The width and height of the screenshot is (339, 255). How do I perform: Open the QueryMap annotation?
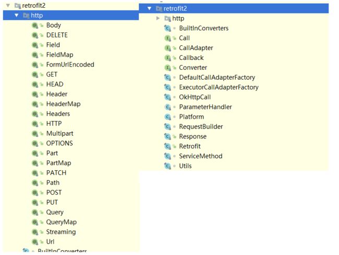(62, 222)
